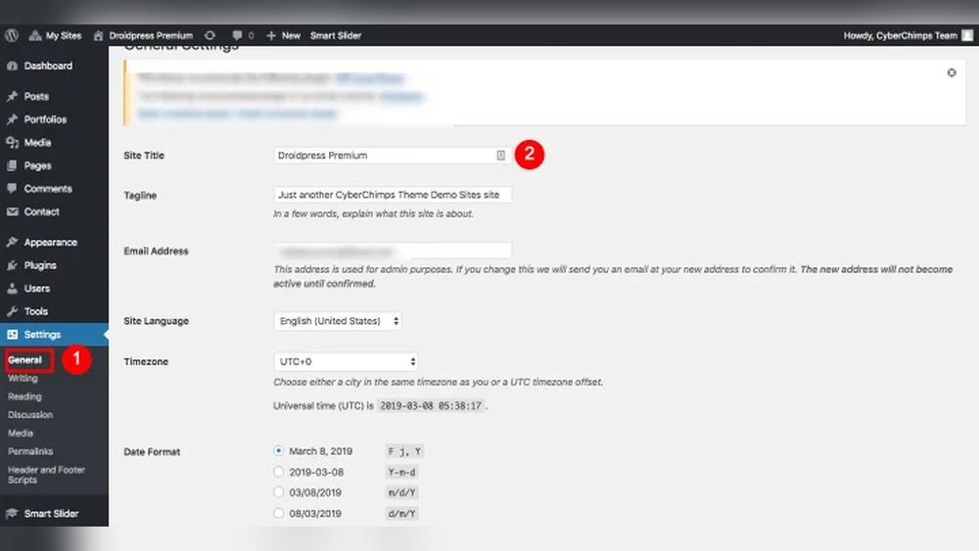The width and height of the screenshot is (979, 551).
Task: Open the Users menu label
Action: pyautogui.click(x=37, y=289)
